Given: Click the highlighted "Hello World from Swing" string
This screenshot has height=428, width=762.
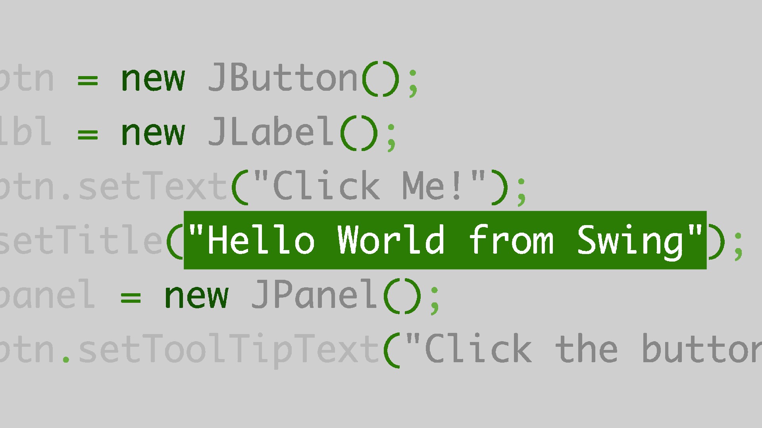Looking at the screenshot, I should coord(445,240).
